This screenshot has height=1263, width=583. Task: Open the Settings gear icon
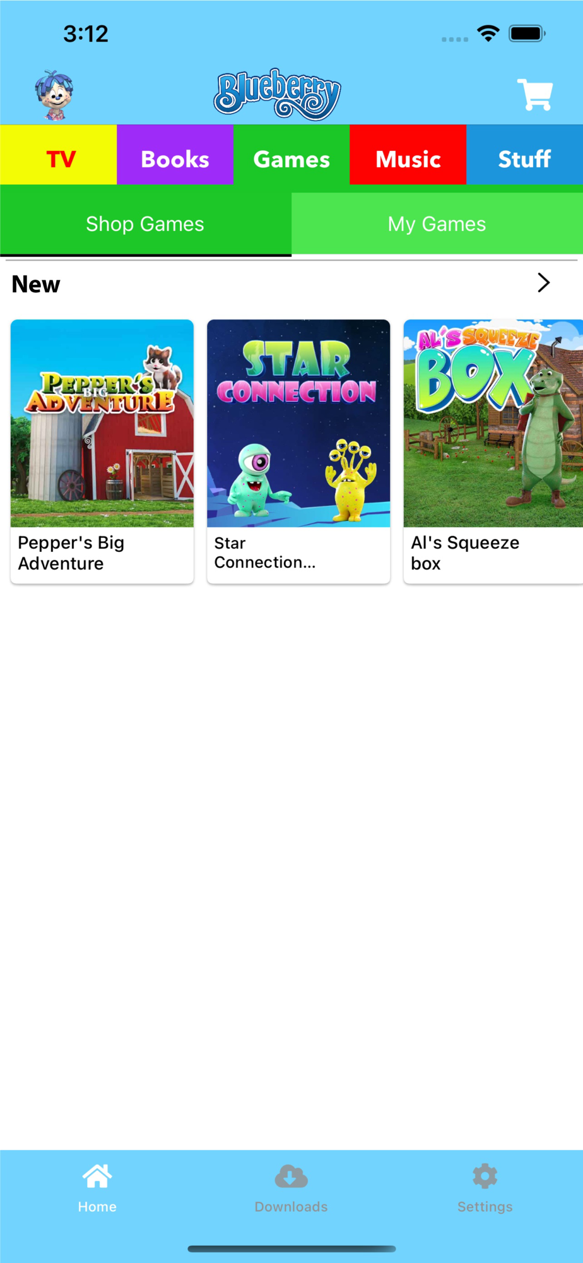point(485,1176)
